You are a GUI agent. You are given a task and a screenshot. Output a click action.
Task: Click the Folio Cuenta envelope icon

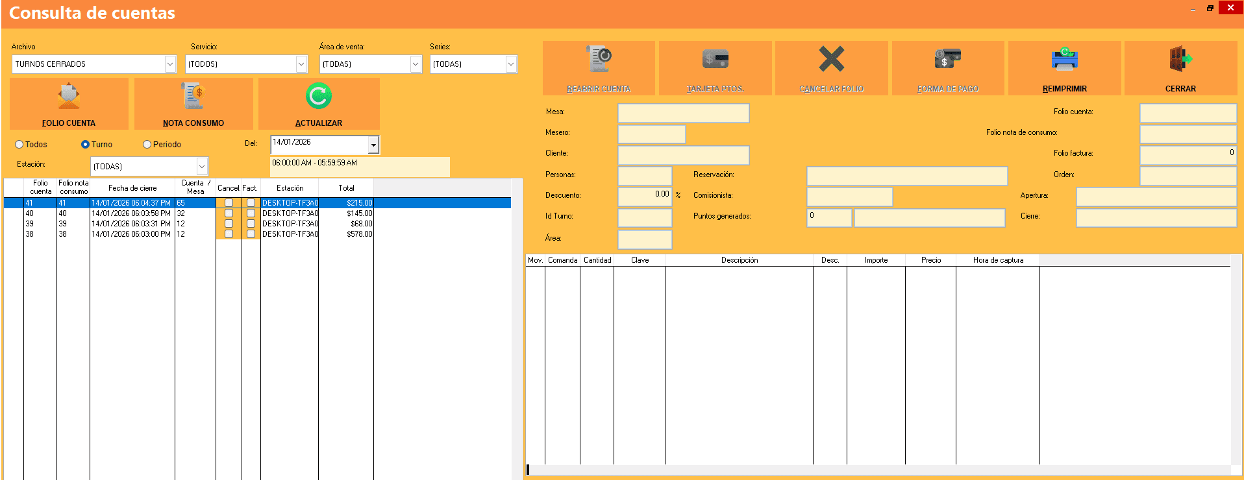point(69,96)
